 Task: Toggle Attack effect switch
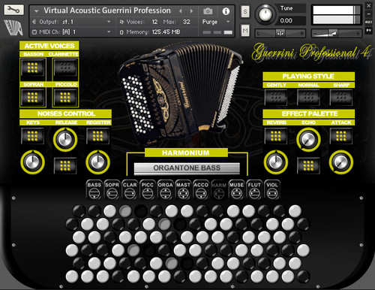pos(341,136)
